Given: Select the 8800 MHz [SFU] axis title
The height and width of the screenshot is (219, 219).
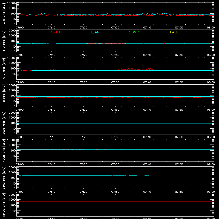Looking at the screenshot, I should click(x=4, y=178).
